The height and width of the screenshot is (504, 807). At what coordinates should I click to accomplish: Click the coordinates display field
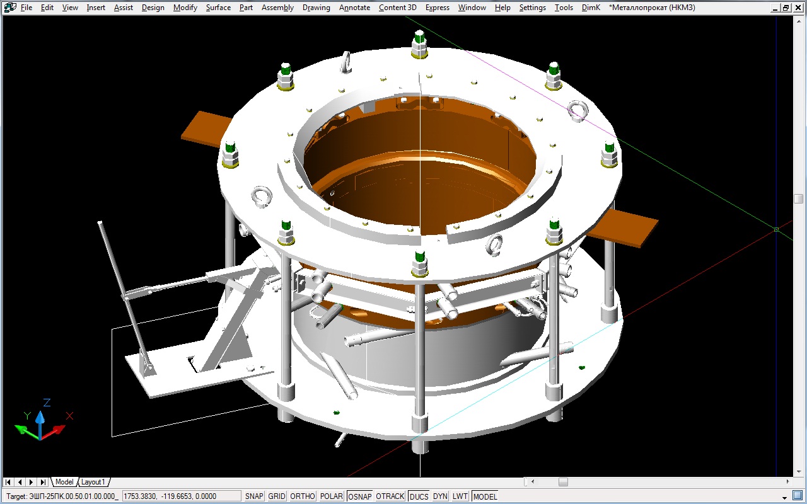[181, 496]
